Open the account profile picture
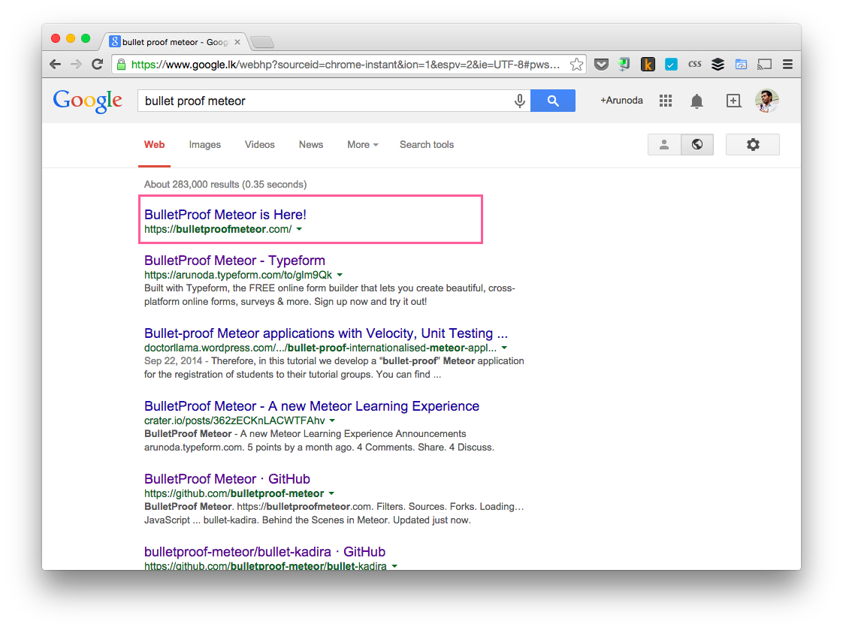This screenshot has height=630, width=843. (766, 101)
